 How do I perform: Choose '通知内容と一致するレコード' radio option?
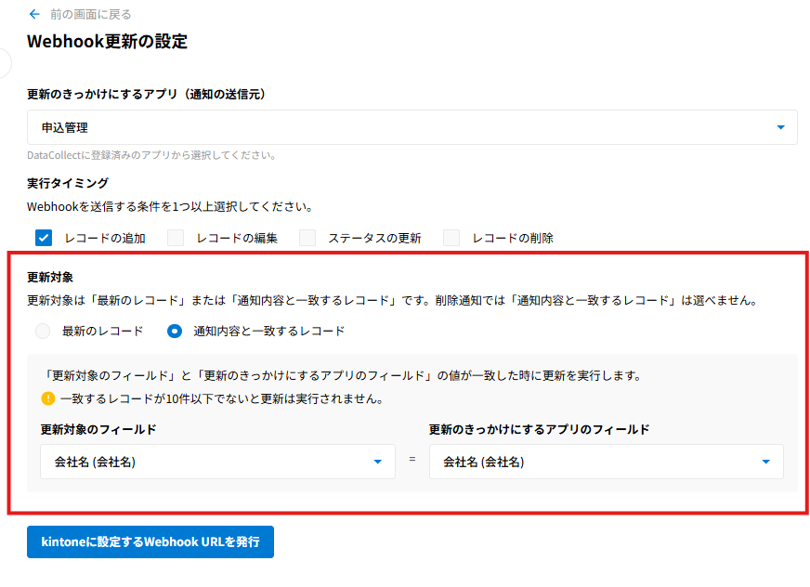point(175,331)
